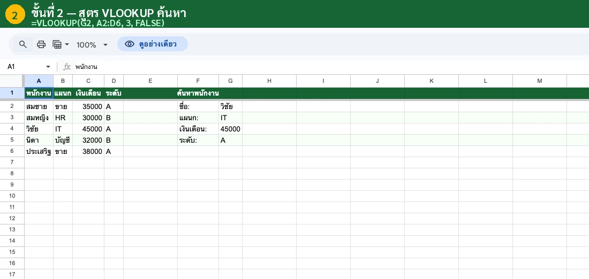This screenshot has height=279, width=589.
Task: Select column G header
Action: [x=230, y=81]
